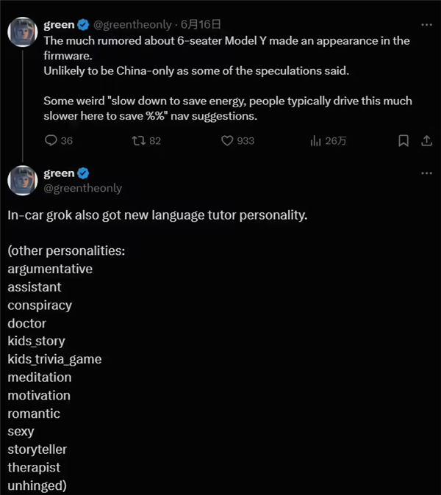Open more options on the first tweet

coord(426,25)
